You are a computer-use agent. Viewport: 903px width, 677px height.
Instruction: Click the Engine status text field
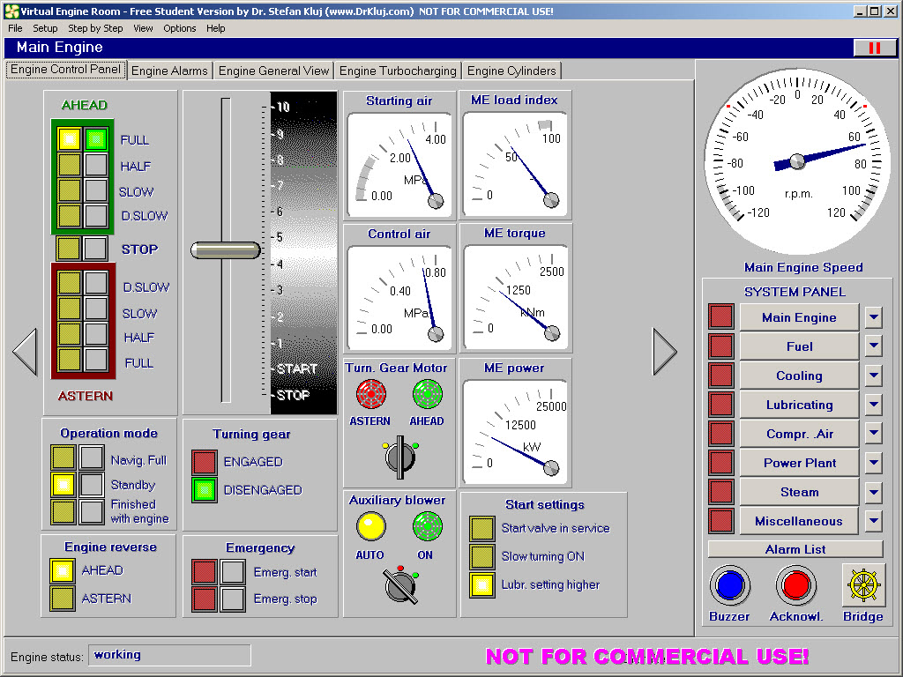168,655
